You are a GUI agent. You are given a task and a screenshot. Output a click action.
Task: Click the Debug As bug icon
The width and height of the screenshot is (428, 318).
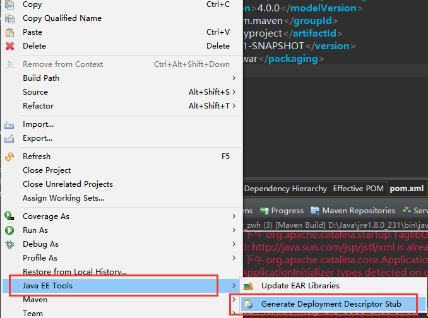click(x=9, y=244)
